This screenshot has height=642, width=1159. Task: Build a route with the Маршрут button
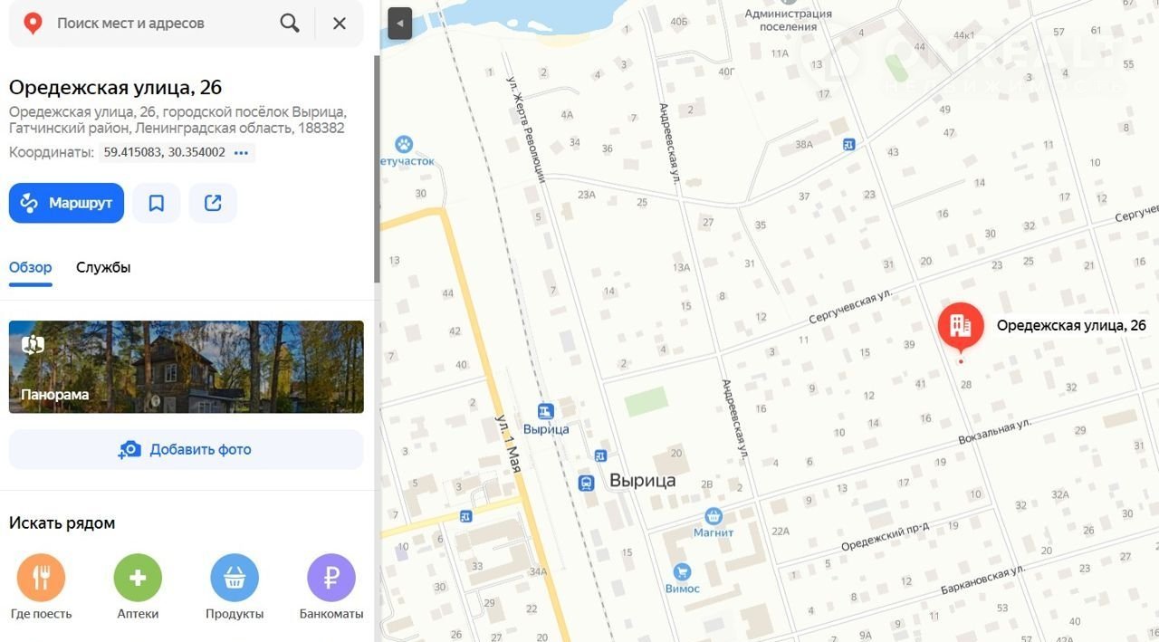click(66, 203)
